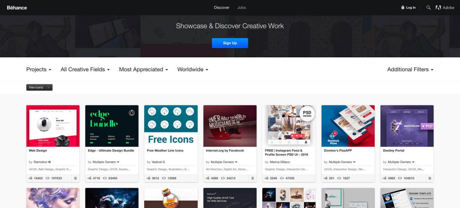Open the Free Icons weather thumbnail

pos(171,126)
